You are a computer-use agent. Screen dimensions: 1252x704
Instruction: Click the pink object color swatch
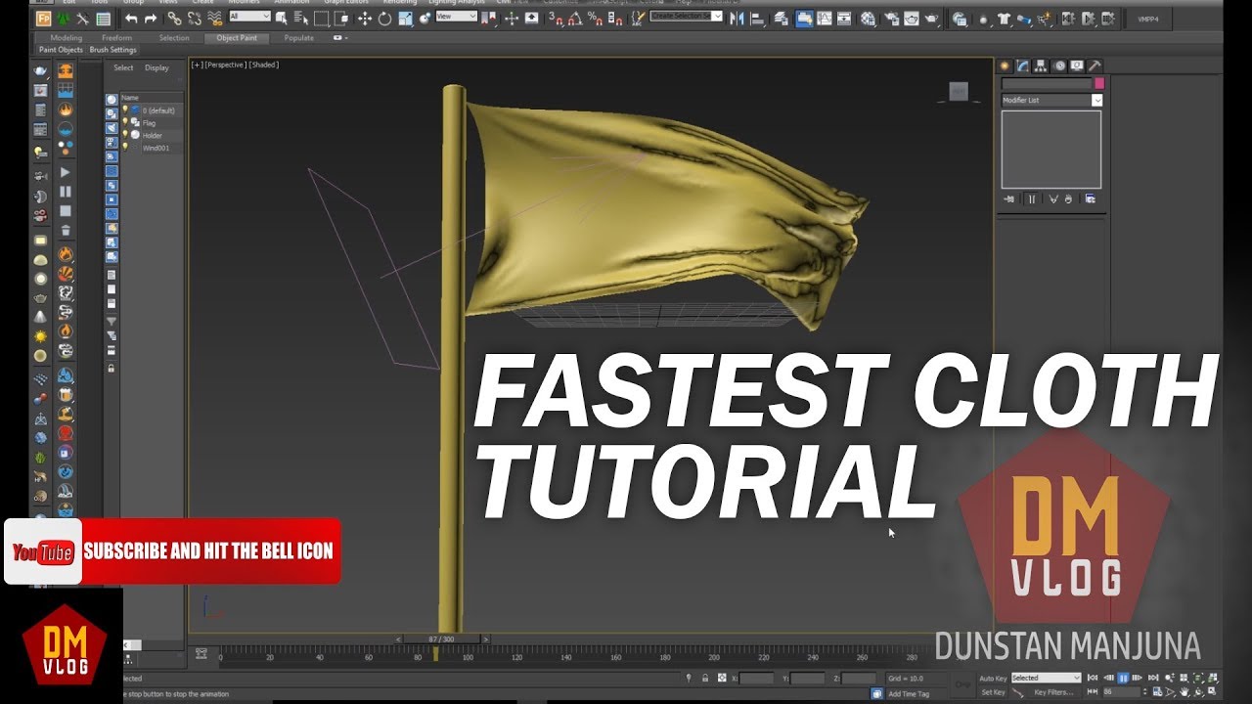coord(1099,83)
